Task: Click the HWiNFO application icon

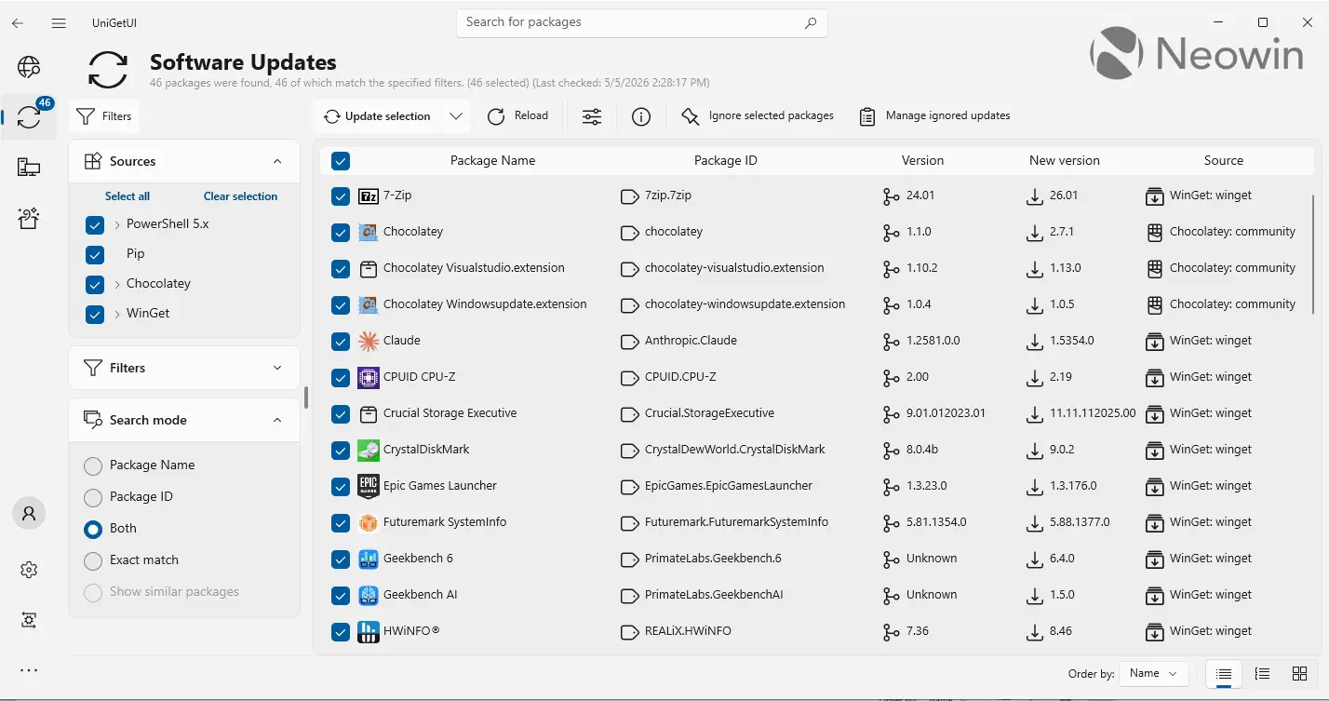Action: click(369, 631)
